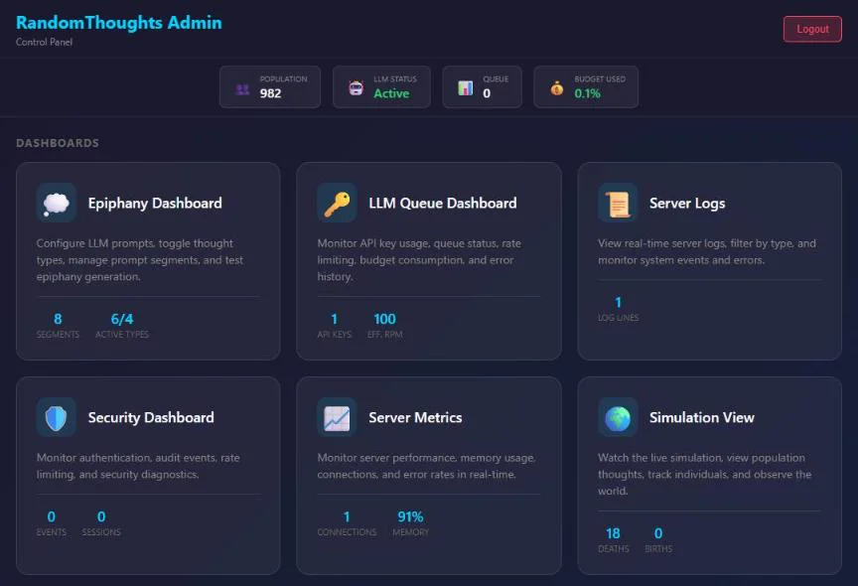Screen dimensions: 858x586
Task: Click the 0 births count
Action: [658, 533]
